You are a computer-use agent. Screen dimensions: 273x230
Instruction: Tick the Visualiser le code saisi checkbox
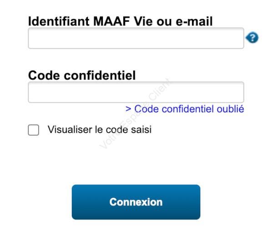[33, 130]
